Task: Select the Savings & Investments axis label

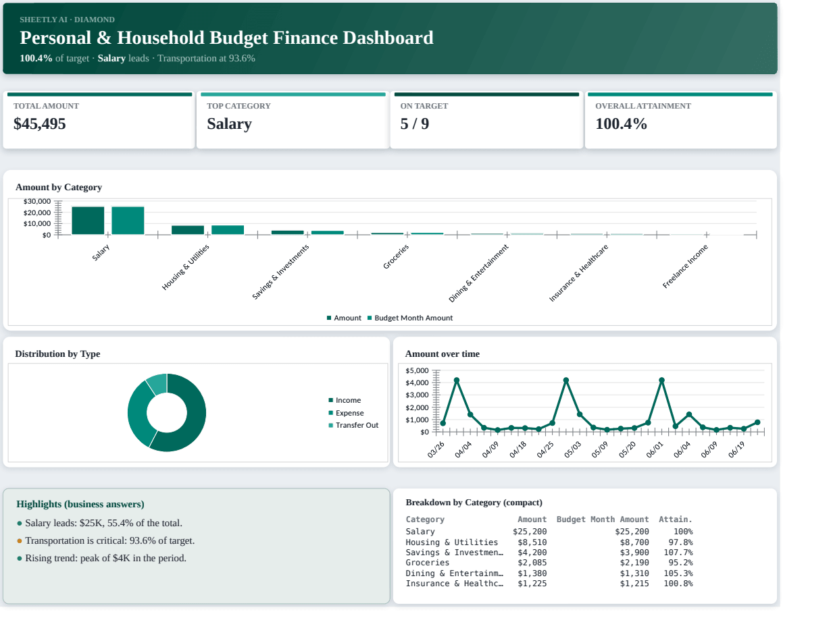Action: point(280,272)
